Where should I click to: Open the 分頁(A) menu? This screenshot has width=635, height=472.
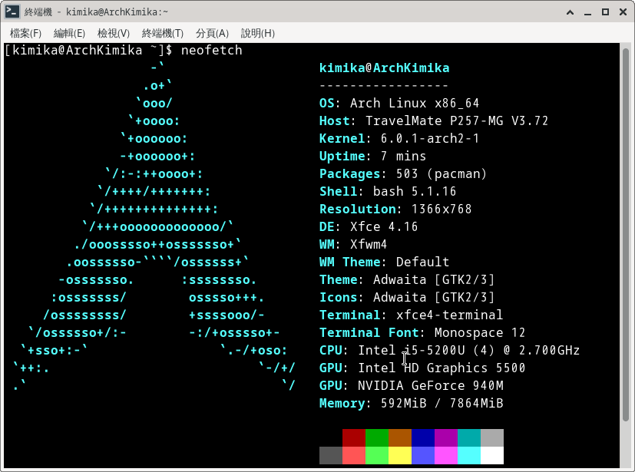coord(212,33)
